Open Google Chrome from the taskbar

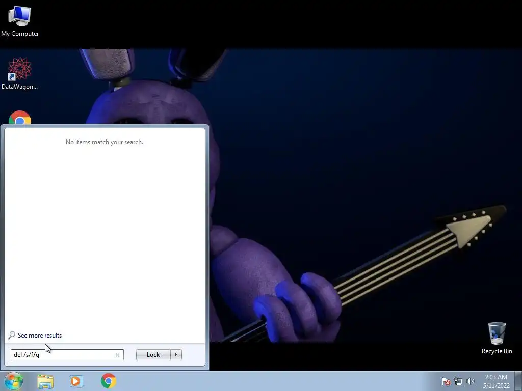pyautogui.click(x=109, y=381)
